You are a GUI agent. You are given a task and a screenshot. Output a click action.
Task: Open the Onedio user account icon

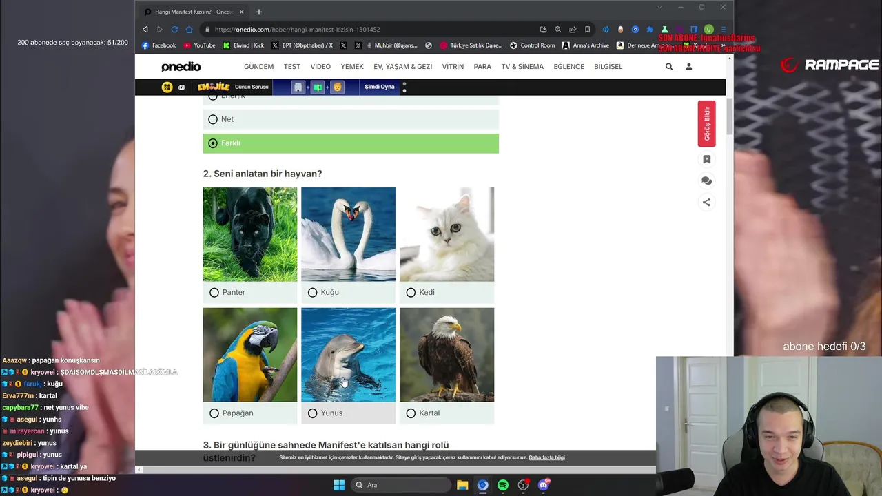click(x=688, y=67)
